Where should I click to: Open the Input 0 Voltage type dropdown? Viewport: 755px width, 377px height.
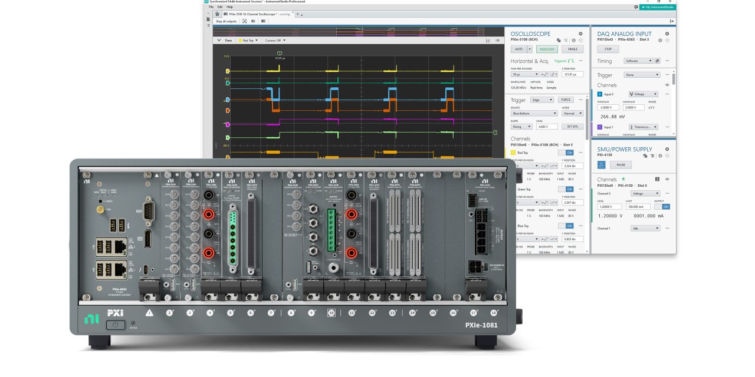[x=644, y=94]
